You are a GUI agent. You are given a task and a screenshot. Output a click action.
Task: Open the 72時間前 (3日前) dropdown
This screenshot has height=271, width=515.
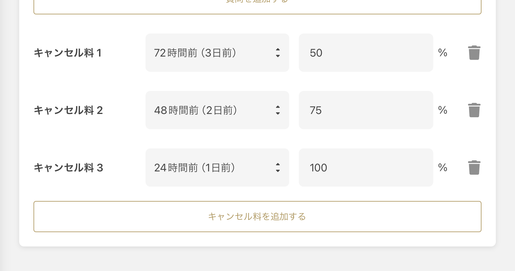pyautogui.click(x=217, y=53)
